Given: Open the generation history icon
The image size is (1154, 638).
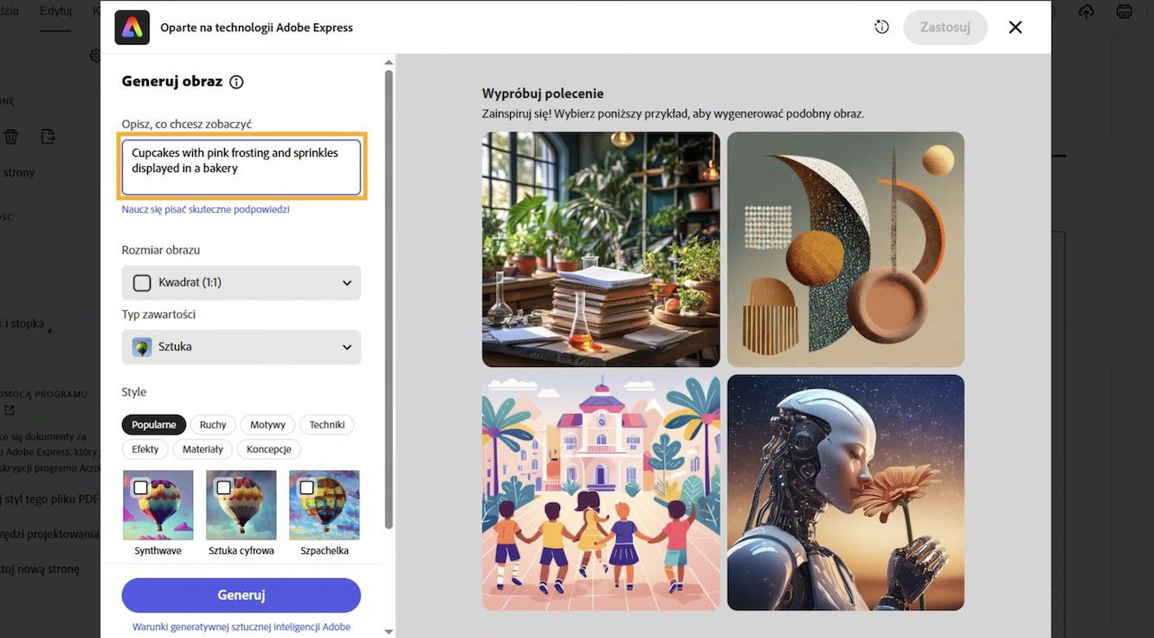Looking at the screenshot, I should (x=881, y=27).
